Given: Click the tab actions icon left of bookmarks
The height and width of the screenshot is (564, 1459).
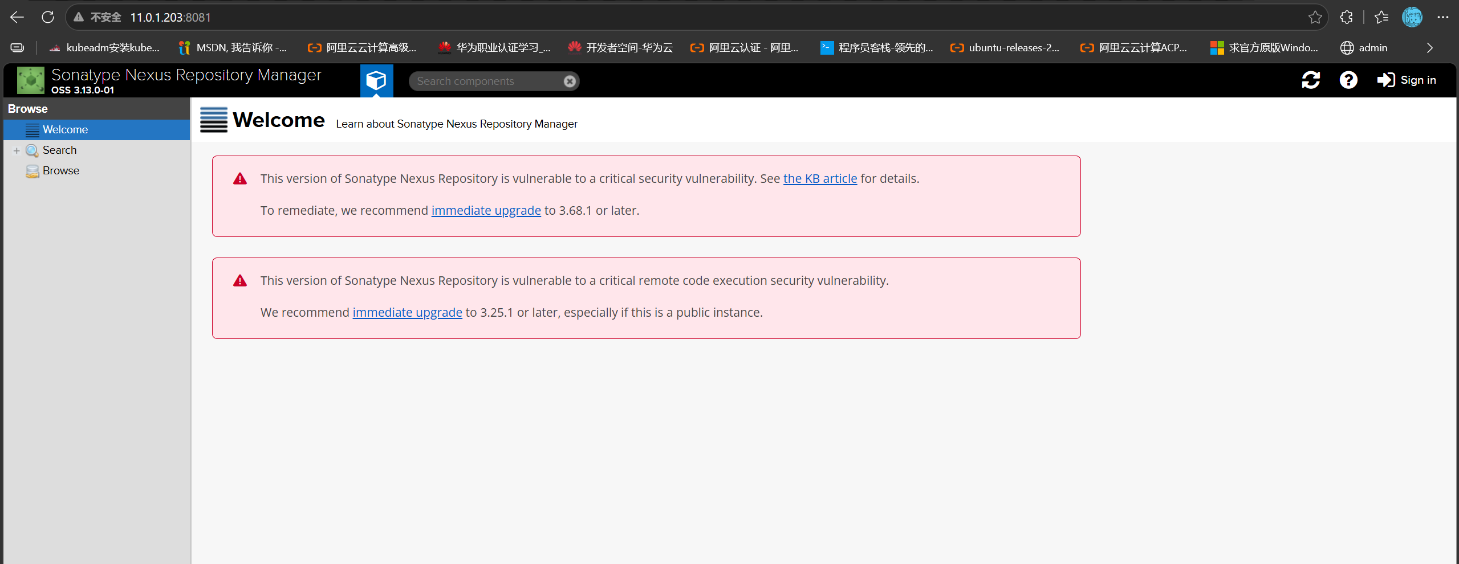Looking at the screenshot, I should coord(17,48).
